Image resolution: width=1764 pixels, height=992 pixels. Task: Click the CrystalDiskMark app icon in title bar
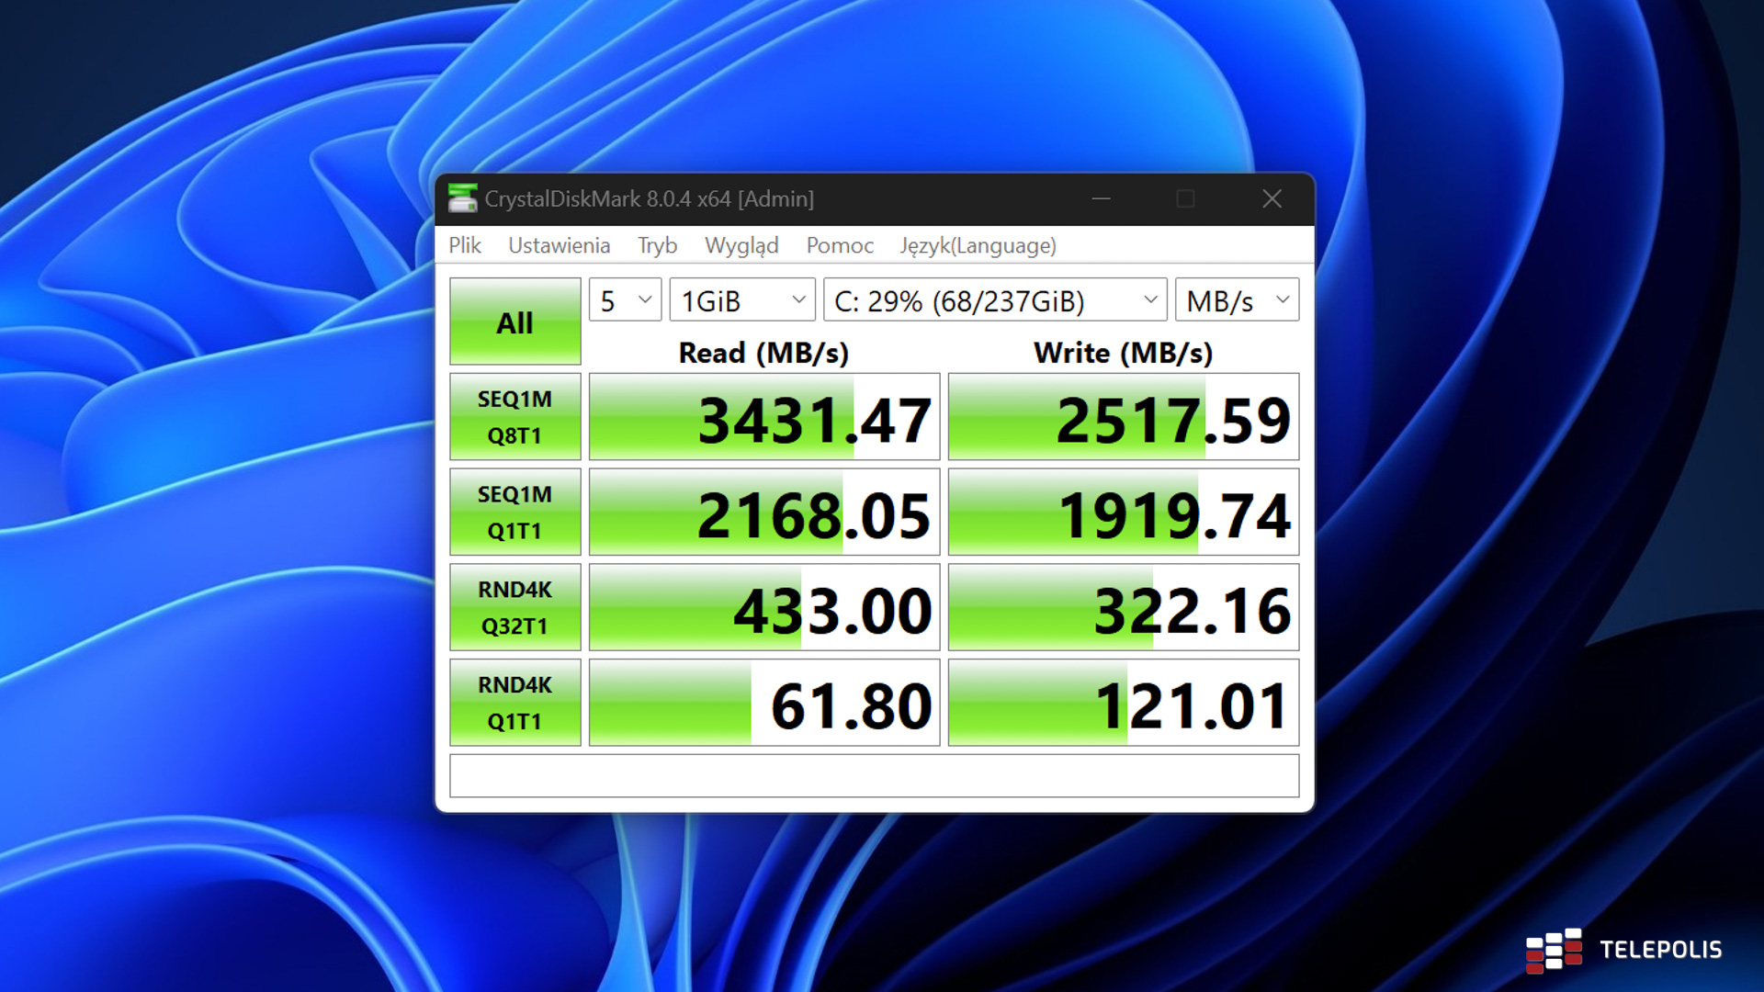pyautogui.click(x=462, y=198)
